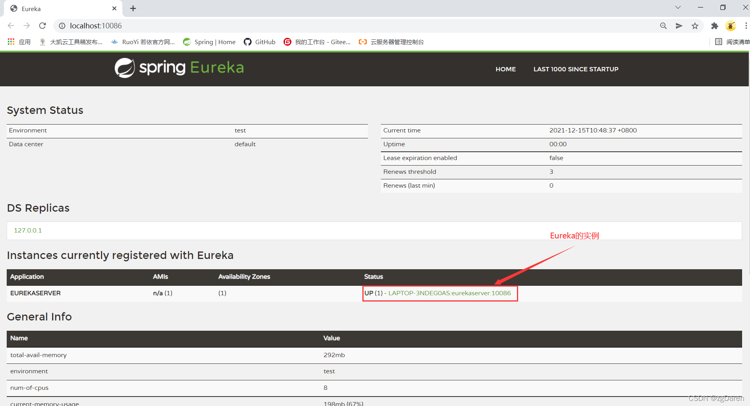Screen dimensions: 750x406
Task: Click the Data center label
Action: [x=26, y=144]
